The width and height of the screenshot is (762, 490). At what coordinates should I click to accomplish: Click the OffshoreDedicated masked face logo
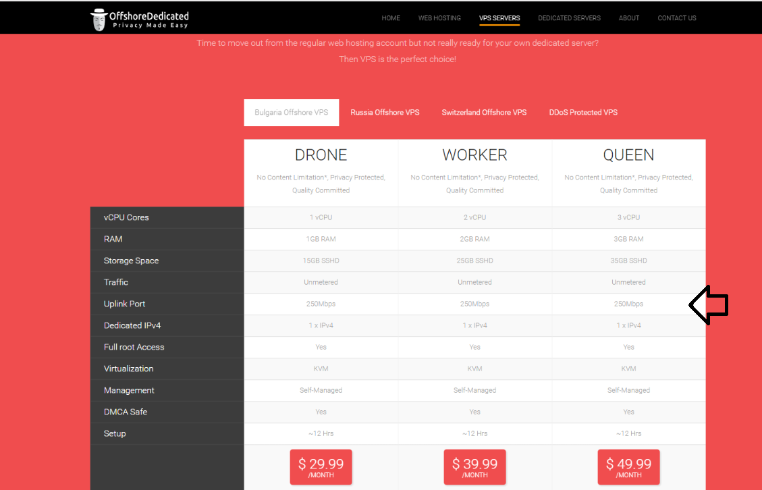click(99, 20)
